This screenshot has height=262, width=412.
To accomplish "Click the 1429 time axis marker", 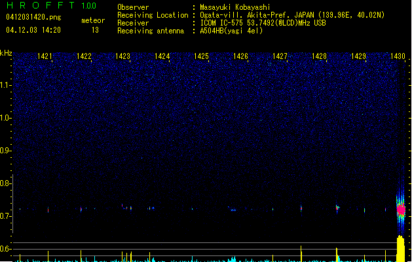I will pyautogui.click(x=358, y=56).
